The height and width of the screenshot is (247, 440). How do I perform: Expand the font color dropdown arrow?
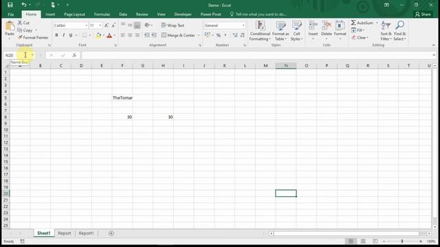click(x=115, y=35)
